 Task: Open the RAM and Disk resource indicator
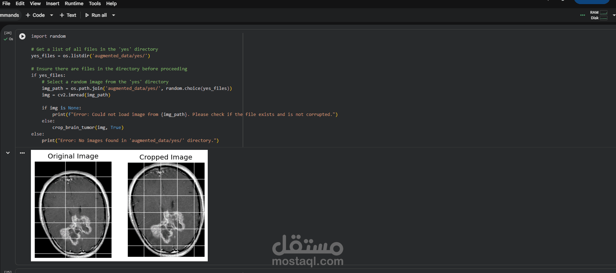tap(599, 15)
